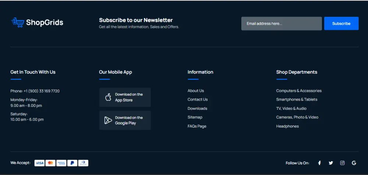The height and width of the screenshot is (175, 368).
Task: Open the TV, Video & Audio department
Action: [291, 108]
